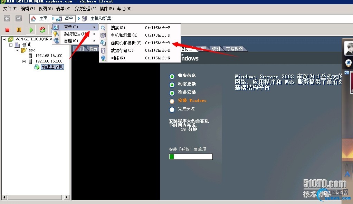The height and width of the screenshot is (204, 353).
Task: Switch to the 映射 tab
Action: [216, 49]
